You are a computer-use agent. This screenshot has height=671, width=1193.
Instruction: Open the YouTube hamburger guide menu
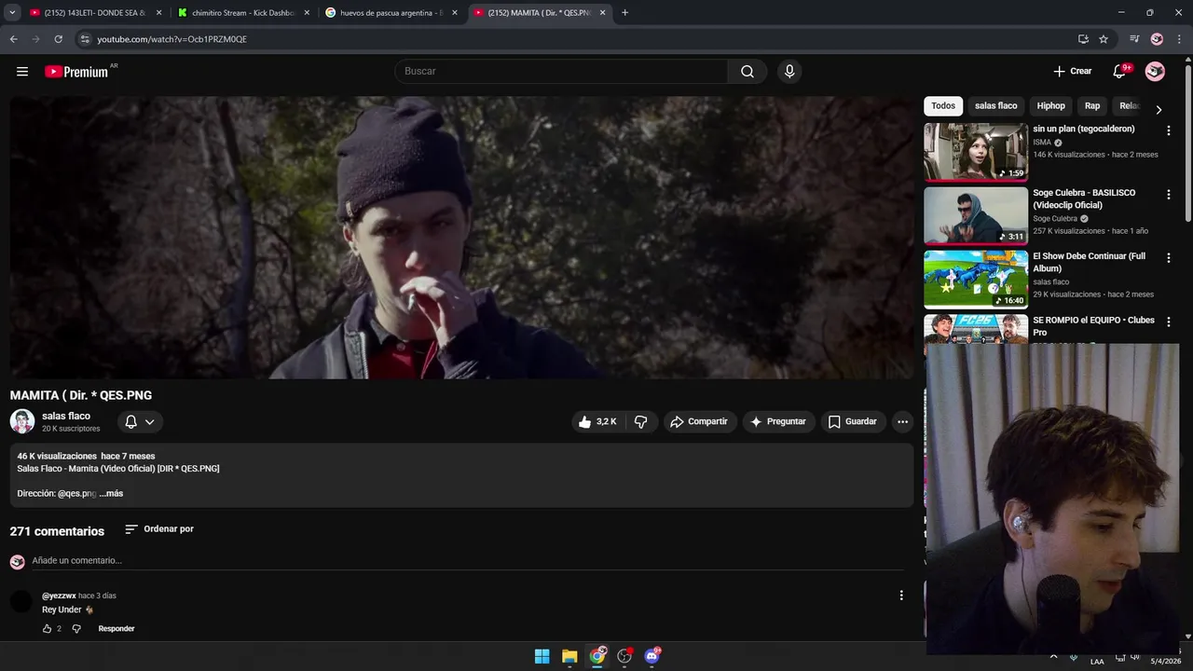click(x=22, y=72)
